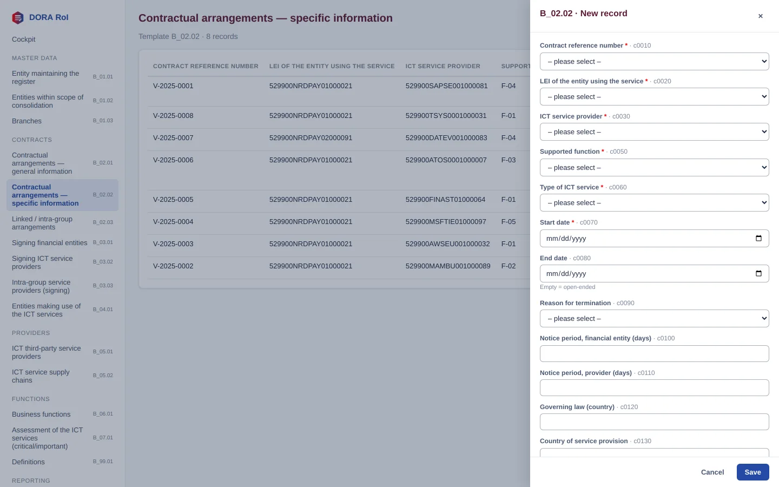
Task: Focus Notice period, financial entity field
Action: tap(655, 354)
